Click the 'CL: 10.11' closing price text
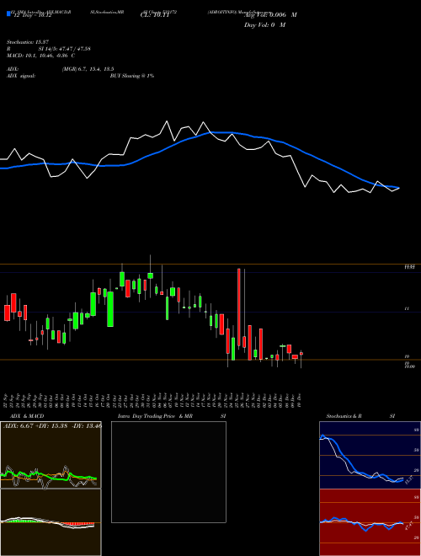This screenshot has height=556, width=421. click(x=155, y=15)
